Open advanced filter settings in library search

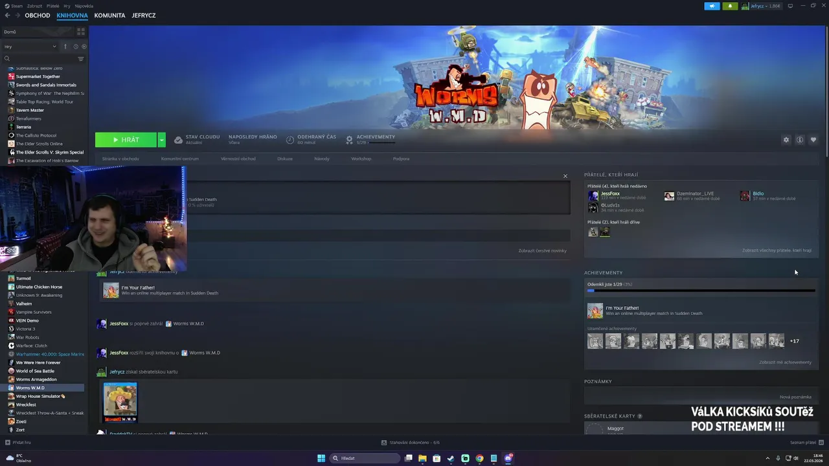(81, 59)
